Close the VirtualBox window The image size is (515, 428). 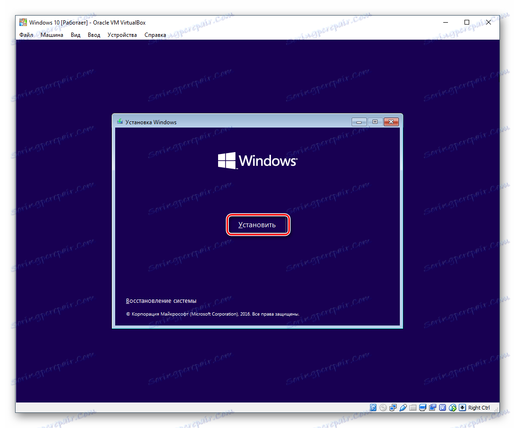coord(489,22)
